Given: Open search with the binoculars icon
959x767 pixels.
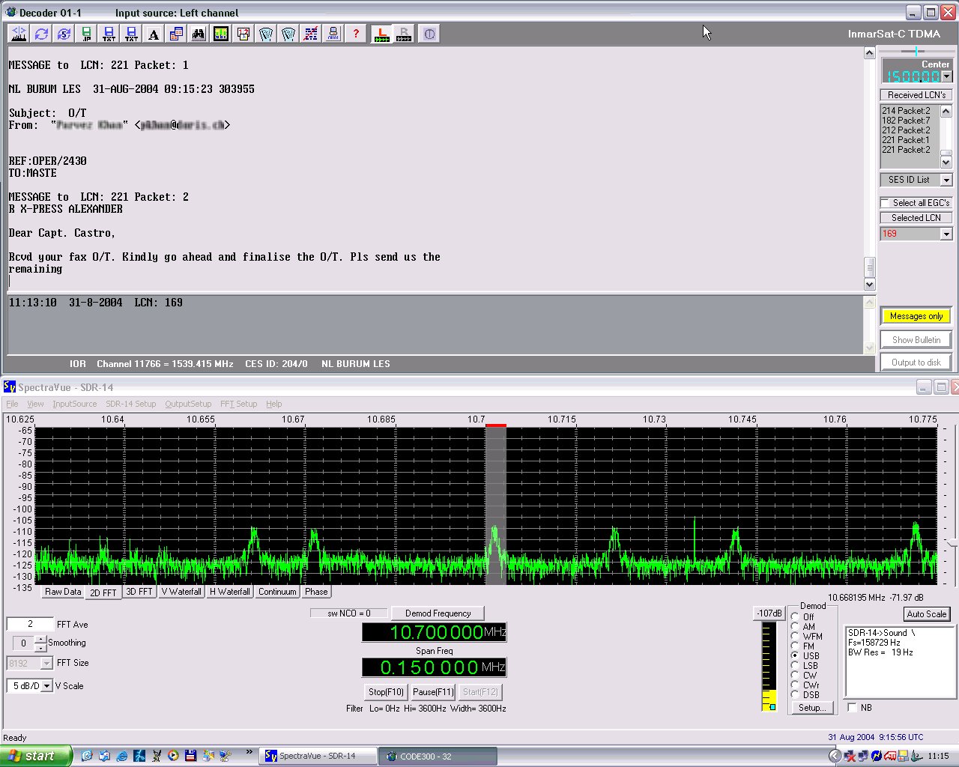Looking at the screenshot, I should [x=199, y=34].
